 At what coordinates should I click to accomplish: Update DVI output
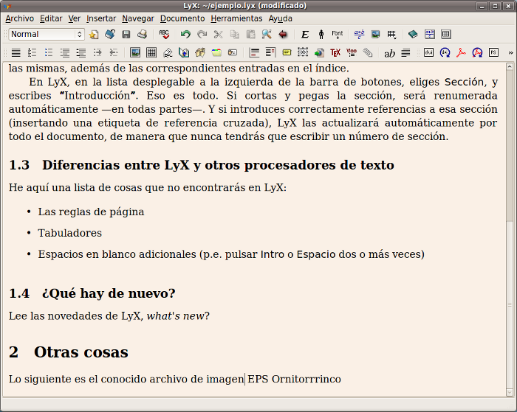pyautogui.click(x=445, y=52)
